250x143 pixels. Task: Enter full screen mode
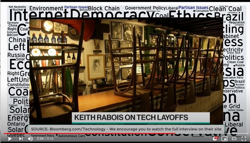244,139
